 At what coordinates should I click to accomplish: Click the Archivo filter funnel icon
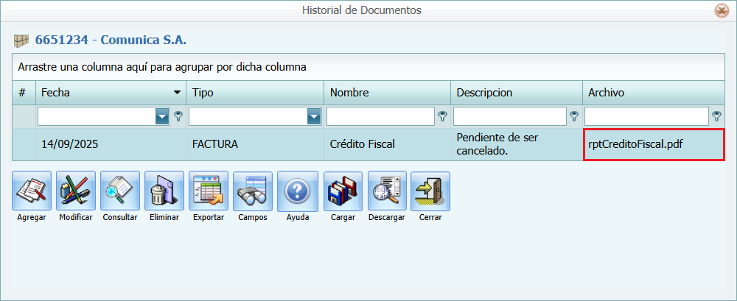click(x=716, y=116)
